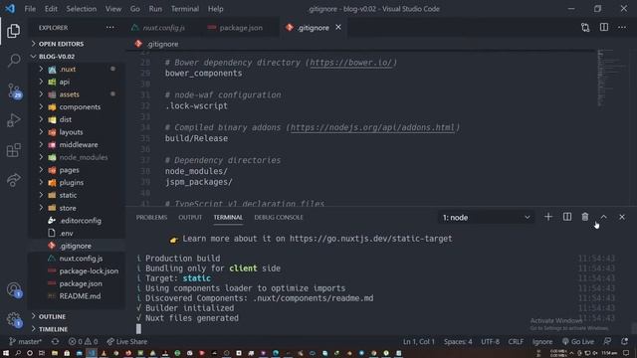Click the editor minimap
The width and height of the screenshot is (637, 358).
pyautogui.click(x=611, y=78)
